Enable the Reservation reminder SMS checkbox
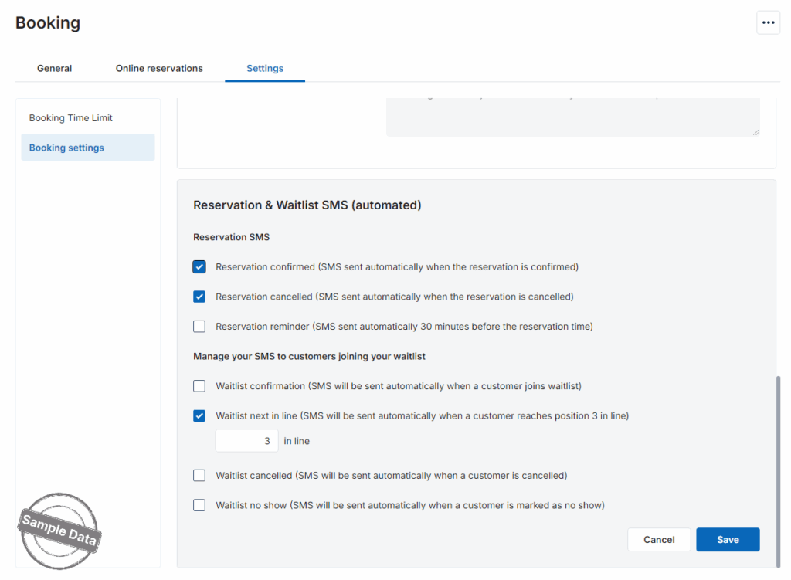 click(x=199, y=327)
